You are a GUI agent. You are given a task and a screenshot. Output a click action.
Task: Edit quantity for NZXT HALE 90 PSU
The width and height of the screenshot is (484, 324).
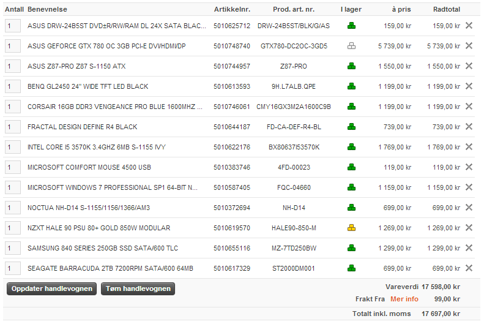coord(13,228)
